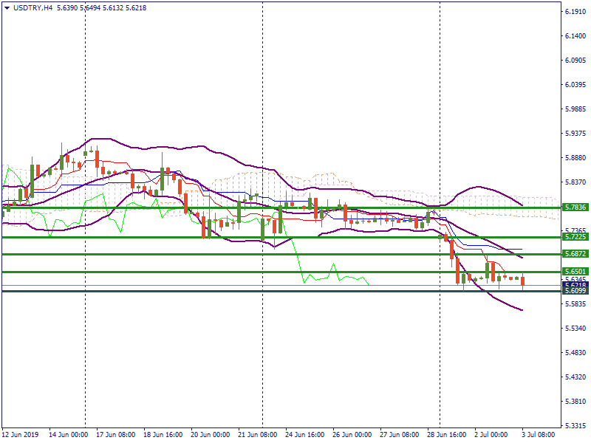Click the 12 Jun 2019 date label

coord(20,436)
